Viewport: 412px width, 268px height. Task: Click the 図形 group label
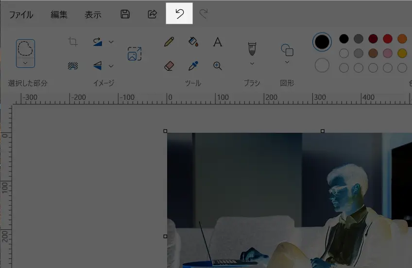(287, 83)
